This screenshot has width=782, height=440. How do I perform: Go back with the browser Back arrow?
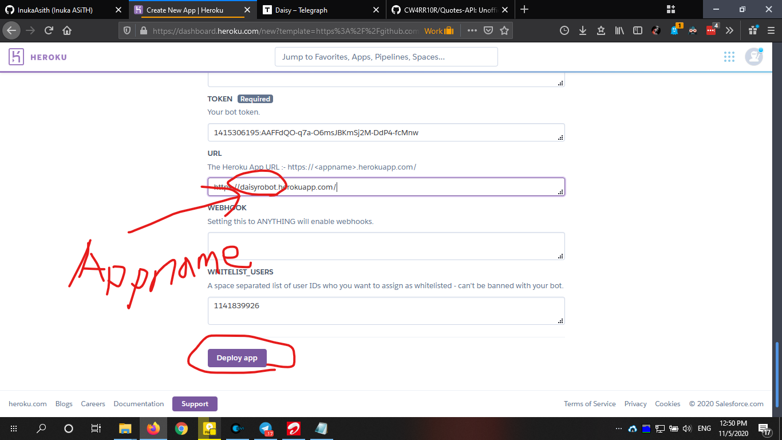coord(12,30)
